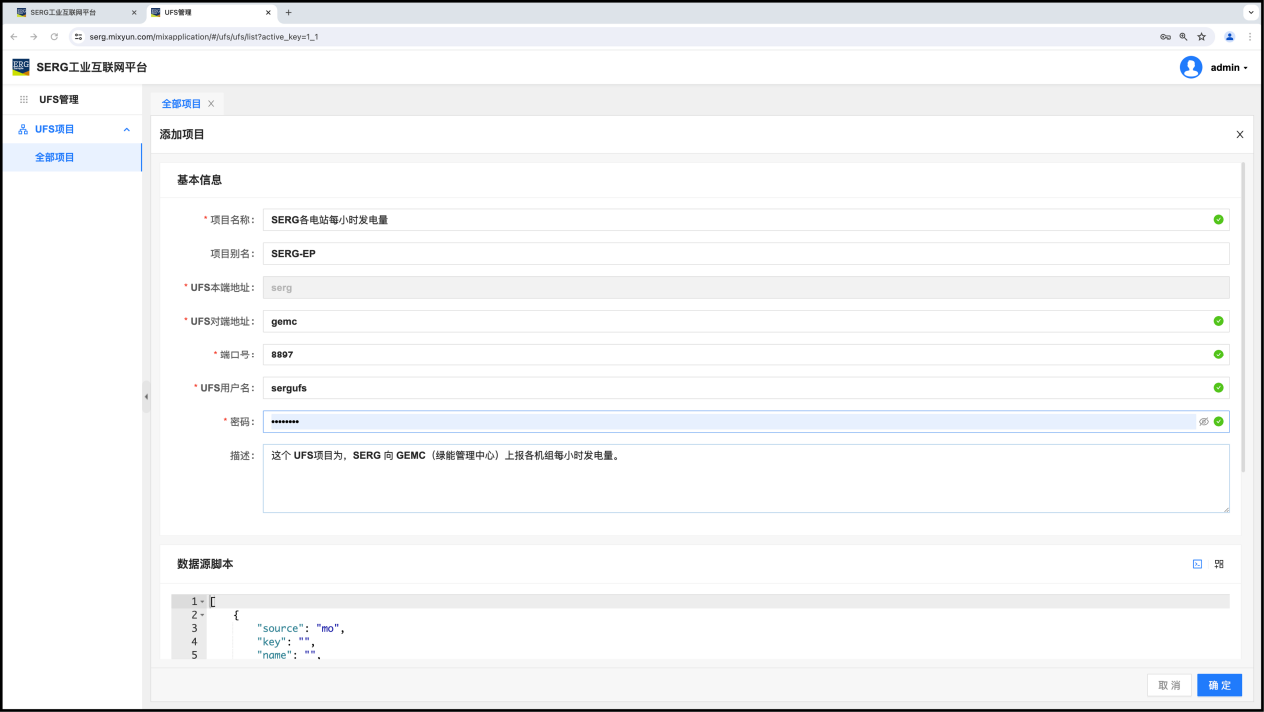Click the password key icon in address bar

click(1165, 37)
